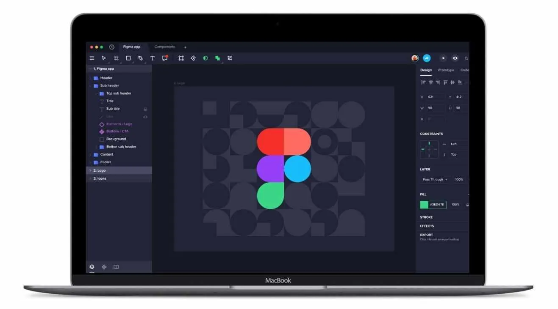
Task: Select the Move arrow tool
Action: (x=104, y=58)
